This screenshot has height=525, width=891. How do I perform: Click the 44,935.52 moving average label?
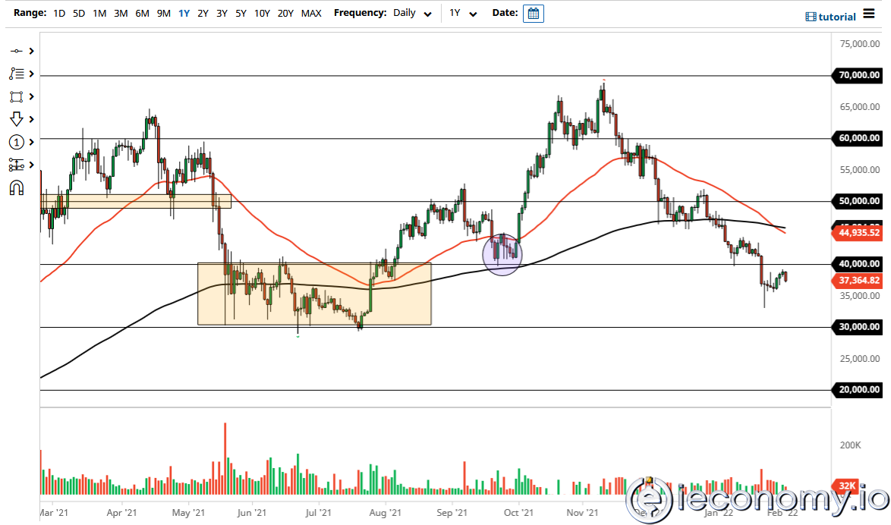(859, 233)
